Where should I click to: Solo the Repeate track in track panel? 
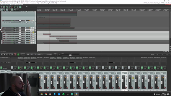point(33,41)
